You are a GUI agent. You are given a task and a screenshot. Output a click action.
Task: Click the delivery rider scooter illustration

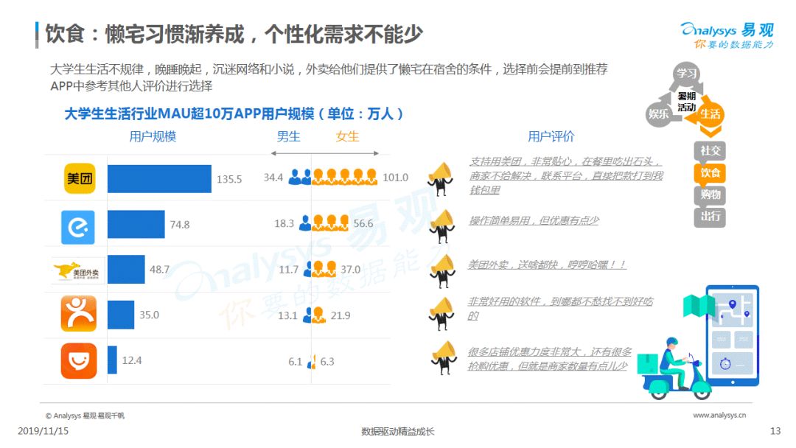pyautogui.click(x=674, y=368)
